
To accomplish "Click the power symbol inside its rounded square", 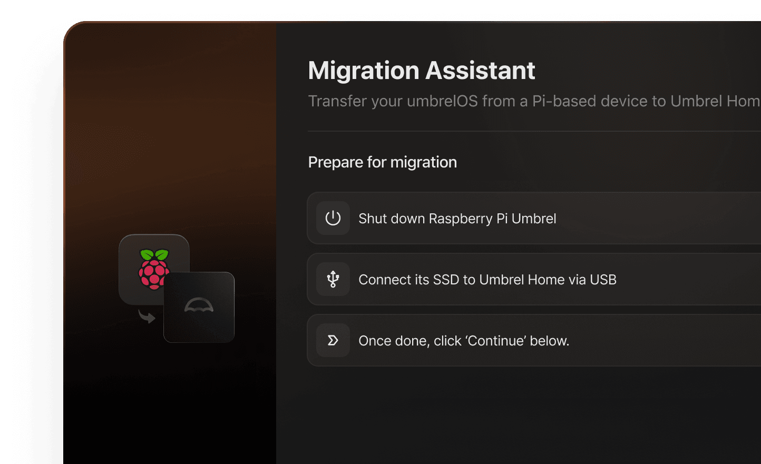I will tap(333, 218).
